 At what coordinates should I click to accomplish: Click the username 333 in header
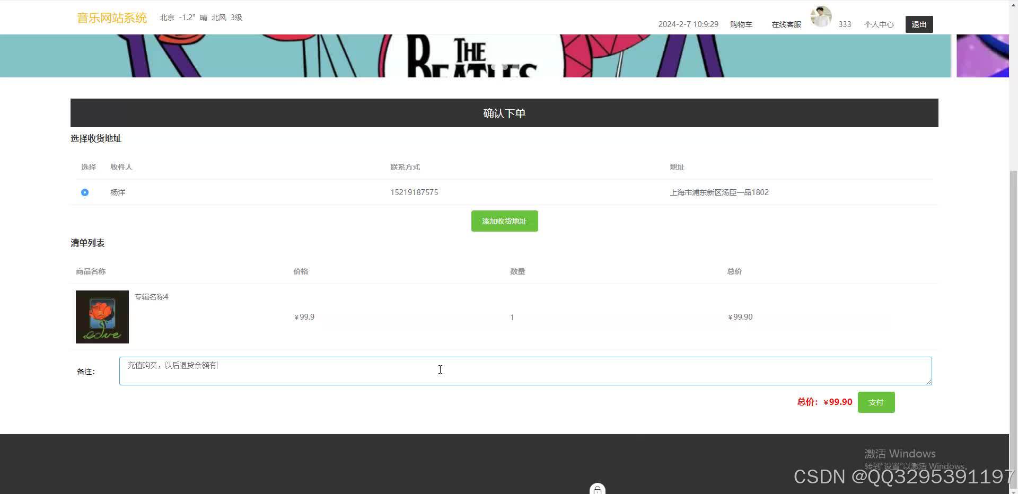[845, 24]
